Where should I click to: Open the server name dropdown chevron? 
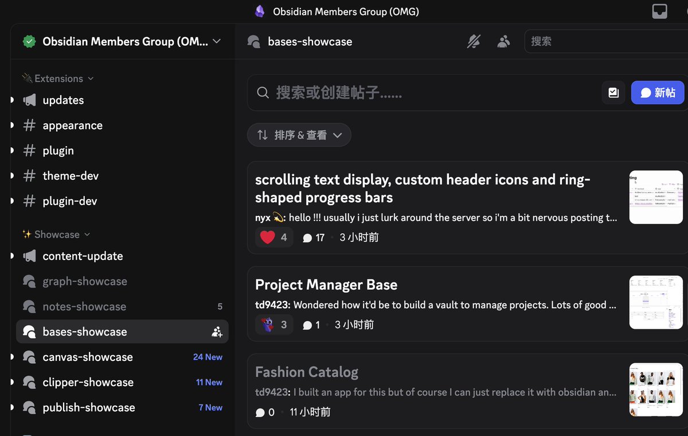[x=217, y=41]
